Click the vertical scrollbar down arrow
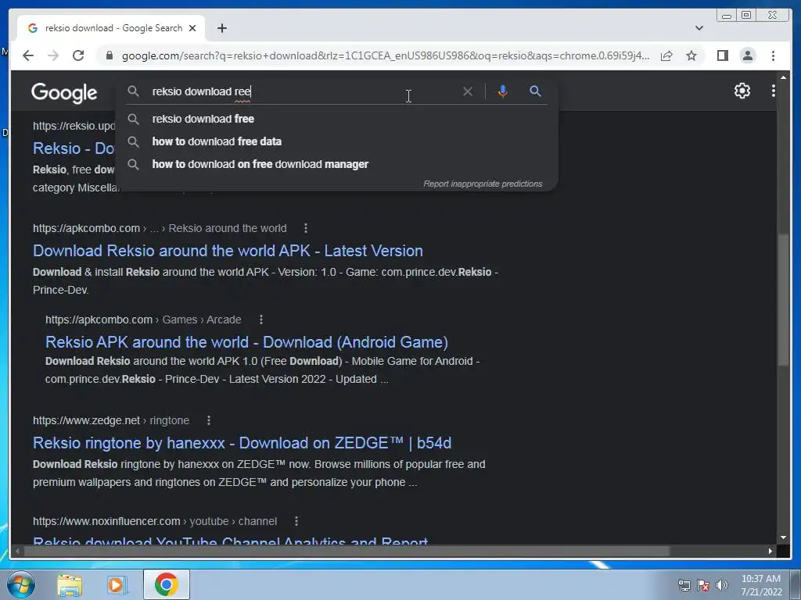The width and height of the screenshot is (801, 600). pyautogui.click(x=783, y=537)
